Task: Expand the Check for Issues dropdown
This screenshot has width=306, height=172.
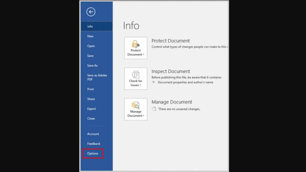Action: [135, 79]
